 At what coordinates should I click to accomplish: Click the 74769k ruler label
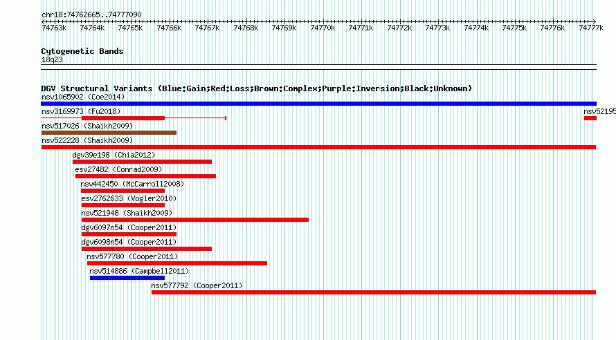coord(284,28)
